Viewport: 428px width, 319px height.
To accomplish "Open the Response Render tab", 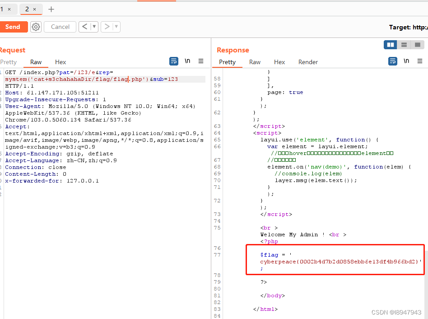I will (308, 62).
